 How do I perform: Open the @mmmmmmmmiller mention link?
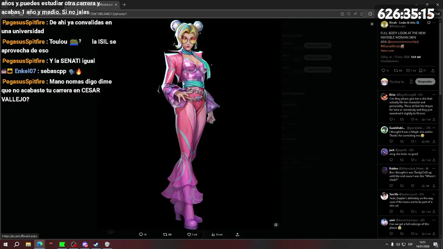[x=403, y=42]
